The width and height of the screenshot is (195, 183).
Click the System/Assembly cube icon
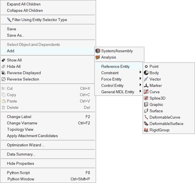coord(98,51)
